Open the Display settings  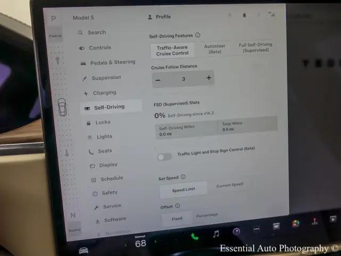pyautogui.click(x=103, y=165)
